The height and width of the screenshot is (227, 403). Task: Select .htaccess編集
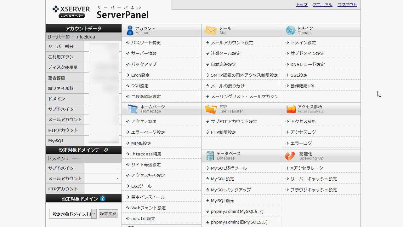click(x=146, y=154)
